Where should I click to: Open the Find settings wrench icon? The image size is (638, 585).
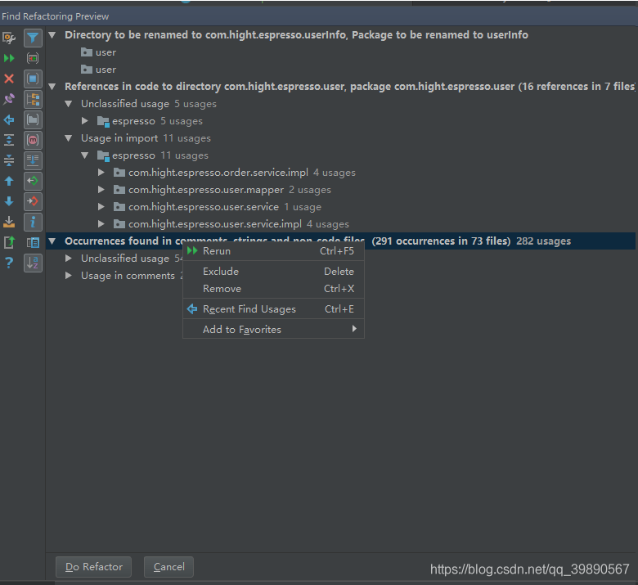[9, 38]
